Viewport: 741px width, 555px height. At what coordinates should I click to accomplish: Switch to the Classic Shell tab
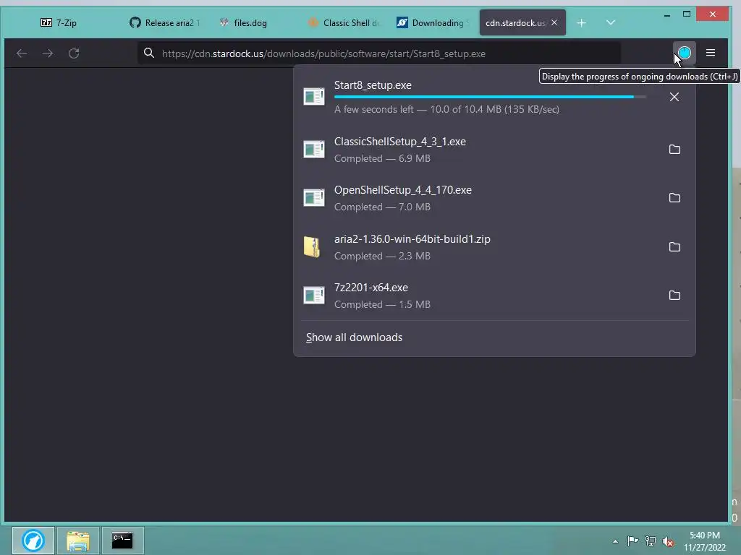click(x=344, y=22)
